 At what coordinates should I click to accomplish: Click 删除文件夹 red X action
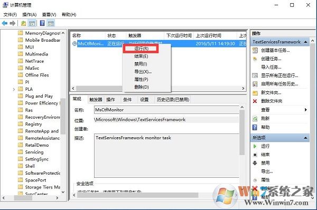click(272, 101)
